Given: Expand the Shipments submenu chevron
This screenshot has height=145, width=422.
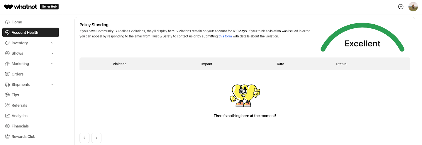Looking at the screenshot, I should coord(52,84).
